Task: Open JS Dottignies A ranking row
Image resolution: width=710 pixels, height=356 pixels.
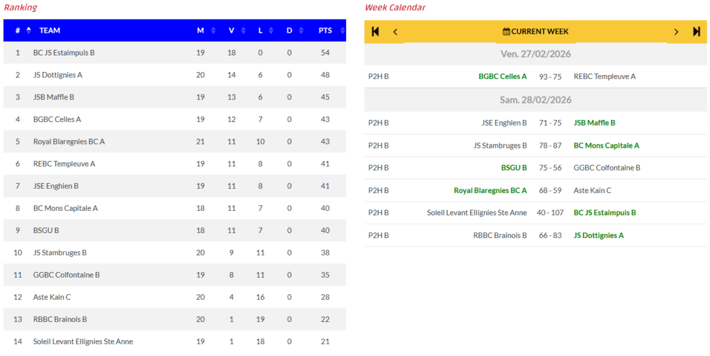Action: point(58,75)
